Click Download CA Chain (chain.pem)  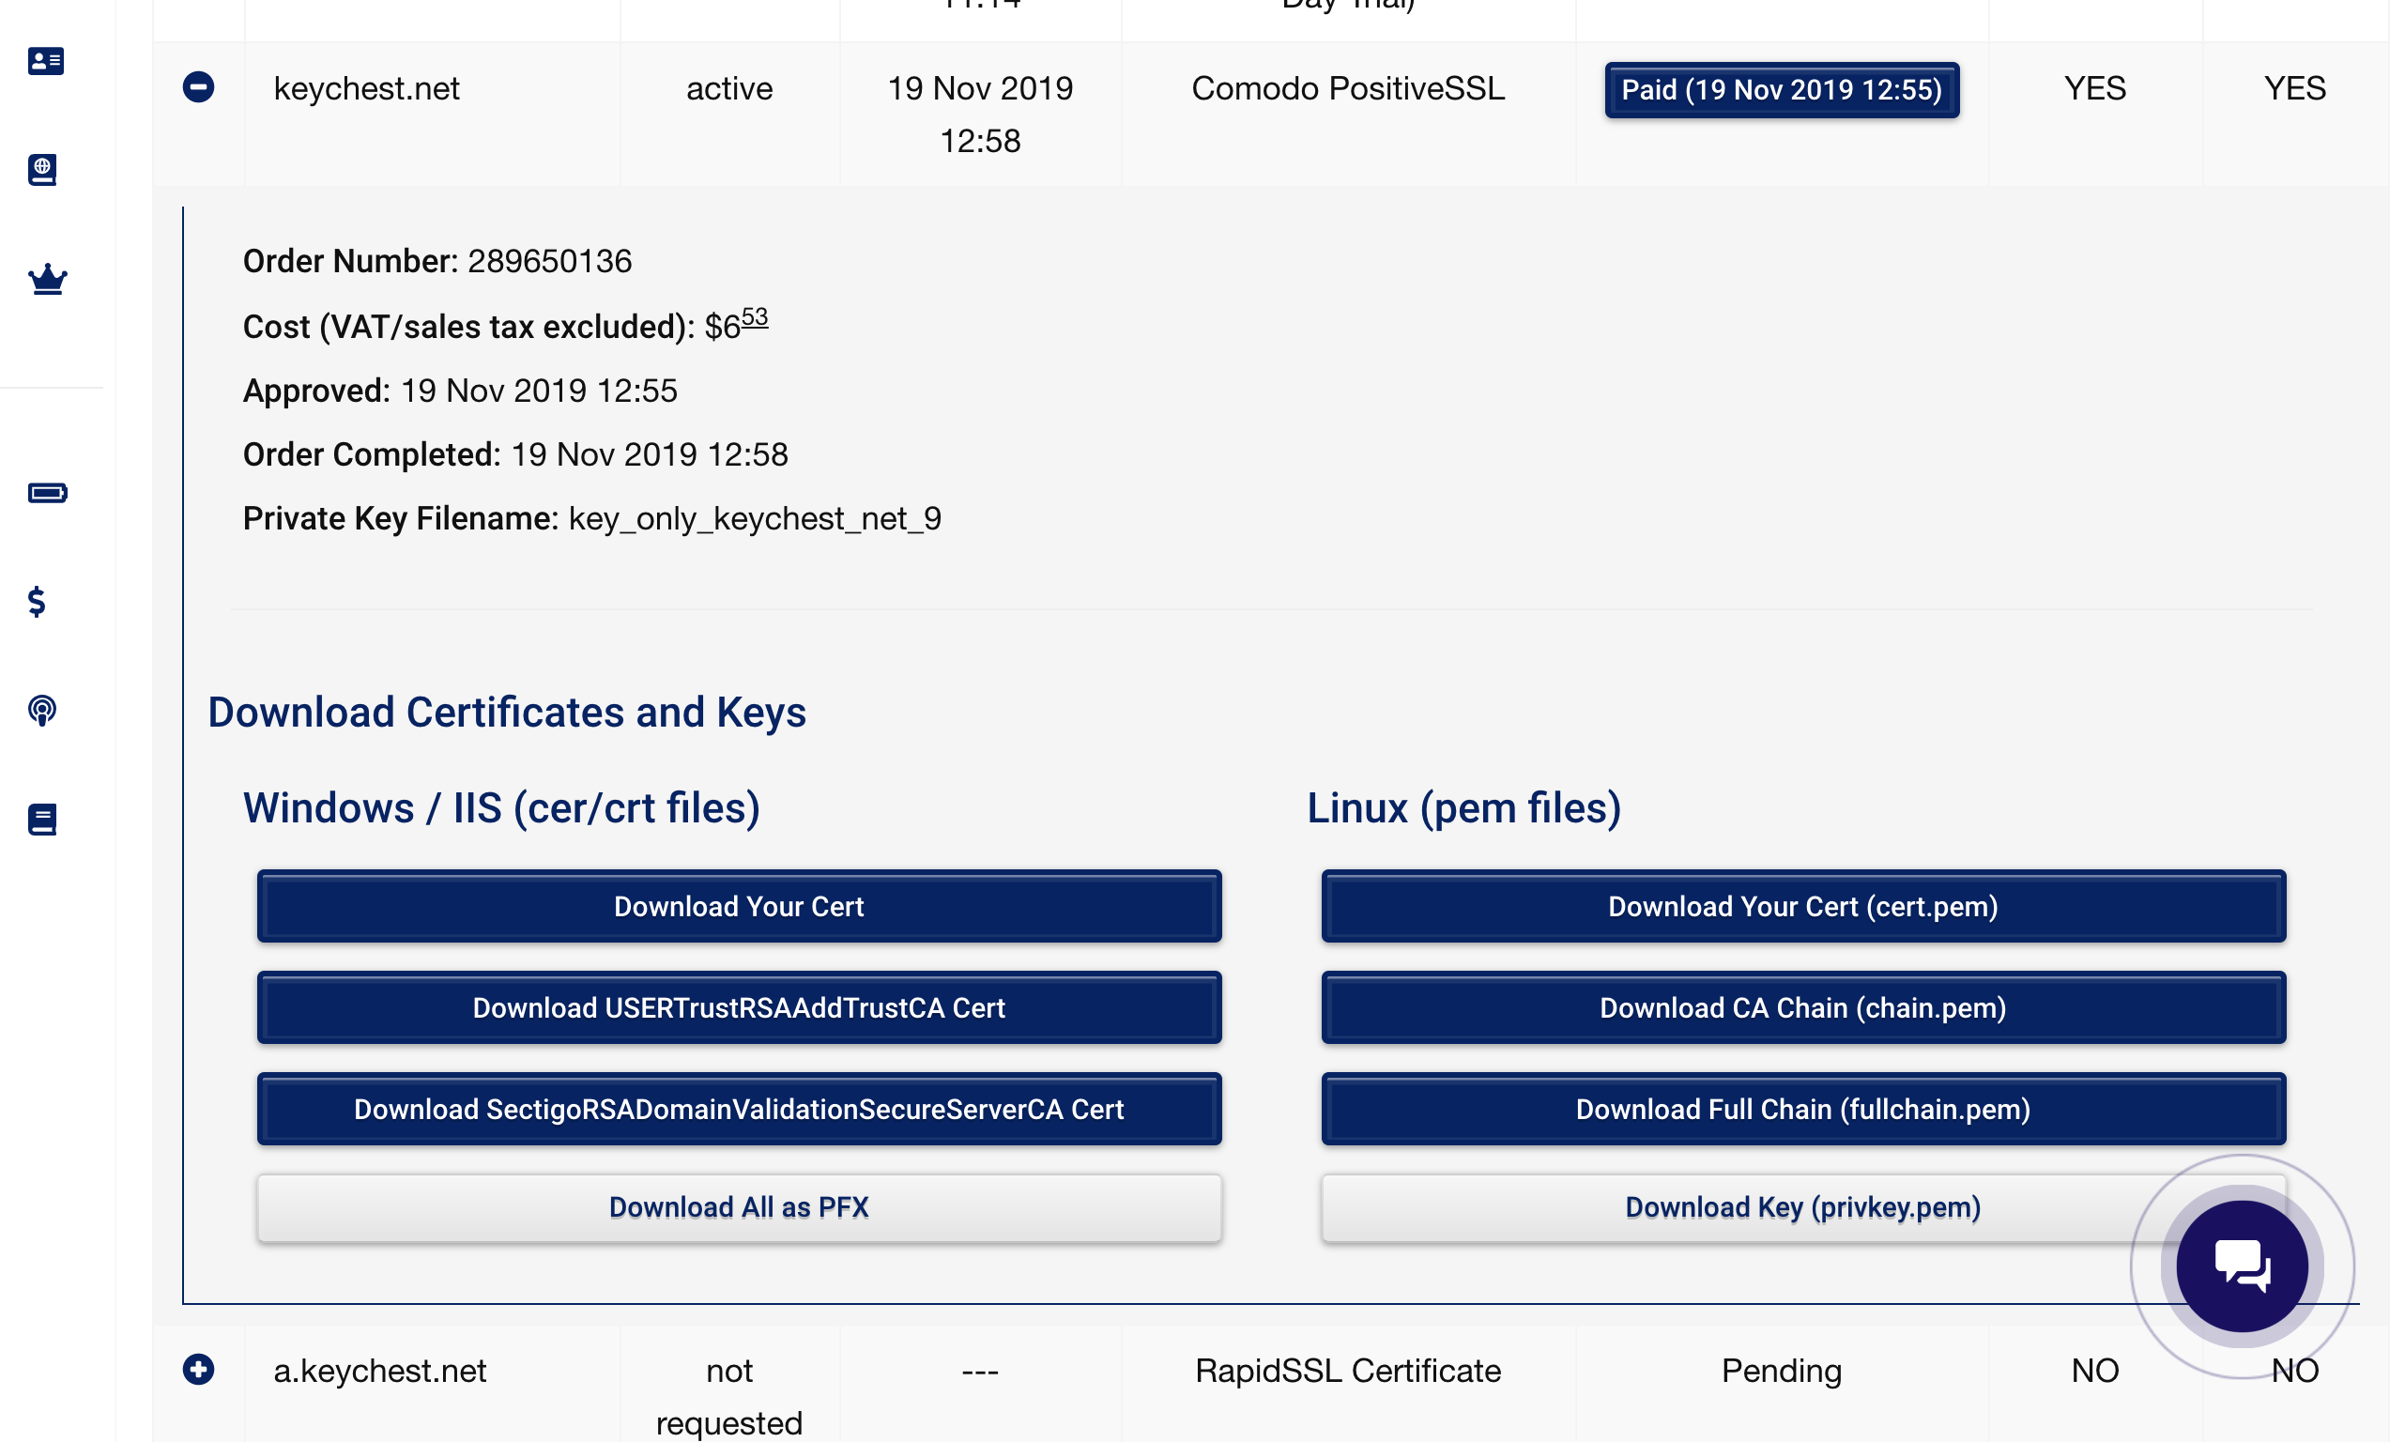point(1801,1007)
